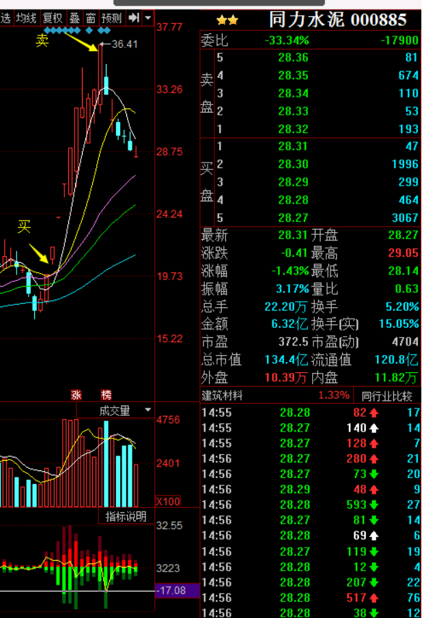
Task: Click the 总手 total volume 22.20万
Action: [x=286, y=306]
